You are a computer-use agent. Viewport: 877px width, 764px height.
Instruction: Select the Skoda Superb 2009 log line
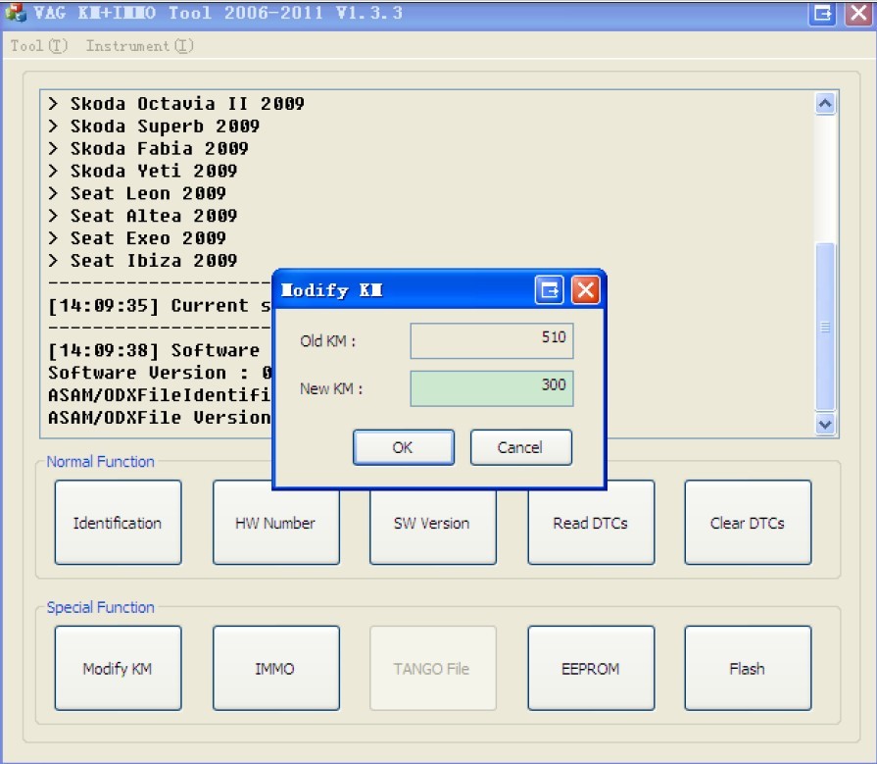click(154, 126)
